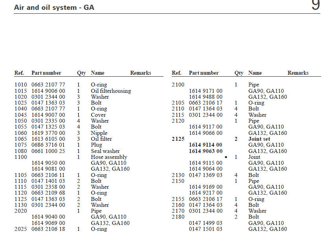Select part number 1614 9050 00

click(x=48, y=163)
